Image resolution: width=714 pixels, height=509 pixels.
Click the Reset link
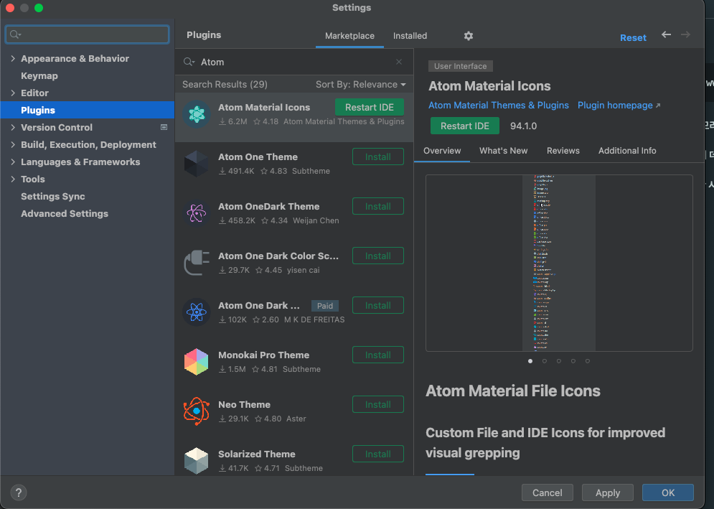pyautogui.click(x=633, y=38)
